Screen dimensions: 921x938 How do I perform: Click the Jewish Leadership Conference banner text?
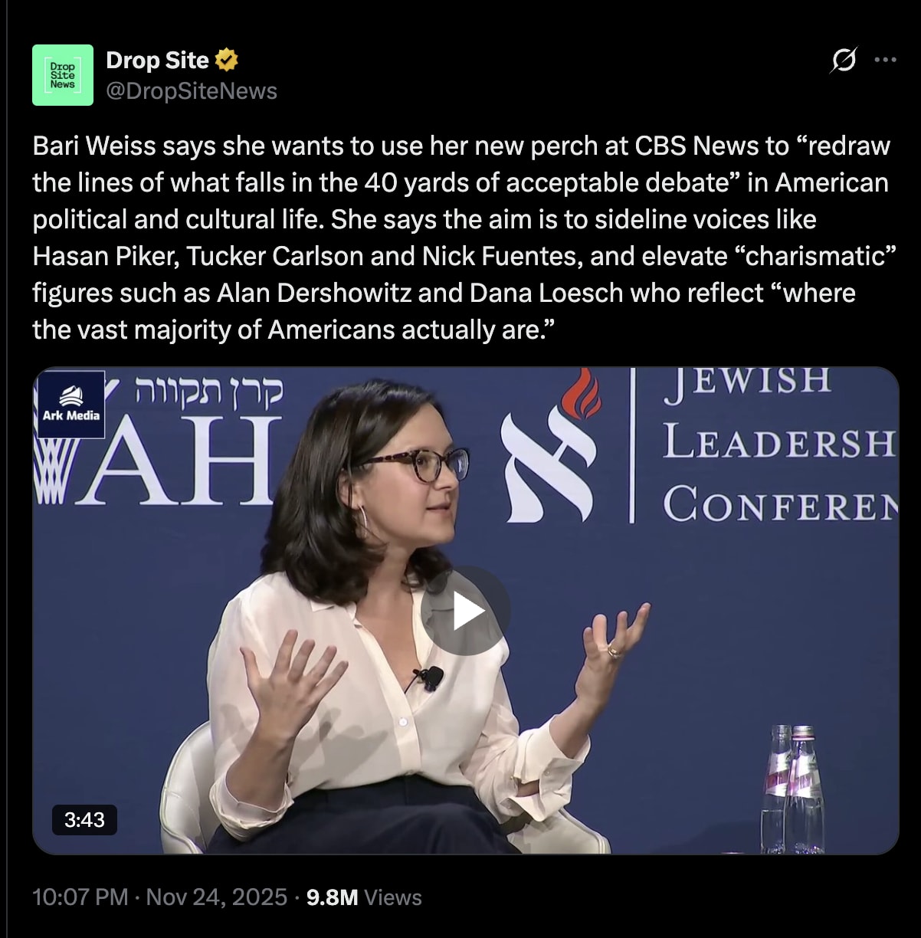(x=779, y=445)
